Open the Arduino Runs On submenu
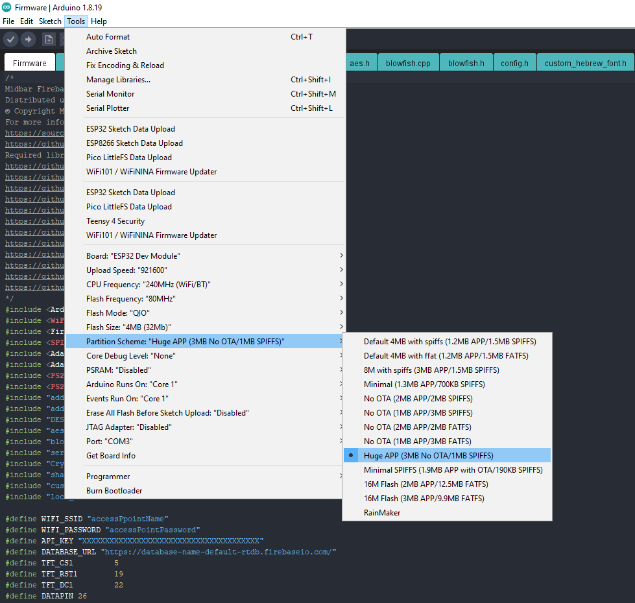This screenshot has width=635, height=603. pos(206,384)
